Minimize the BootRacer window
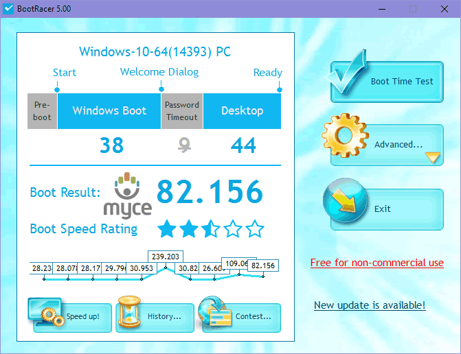The image size is (461, 354). click(x=382, y=9)
